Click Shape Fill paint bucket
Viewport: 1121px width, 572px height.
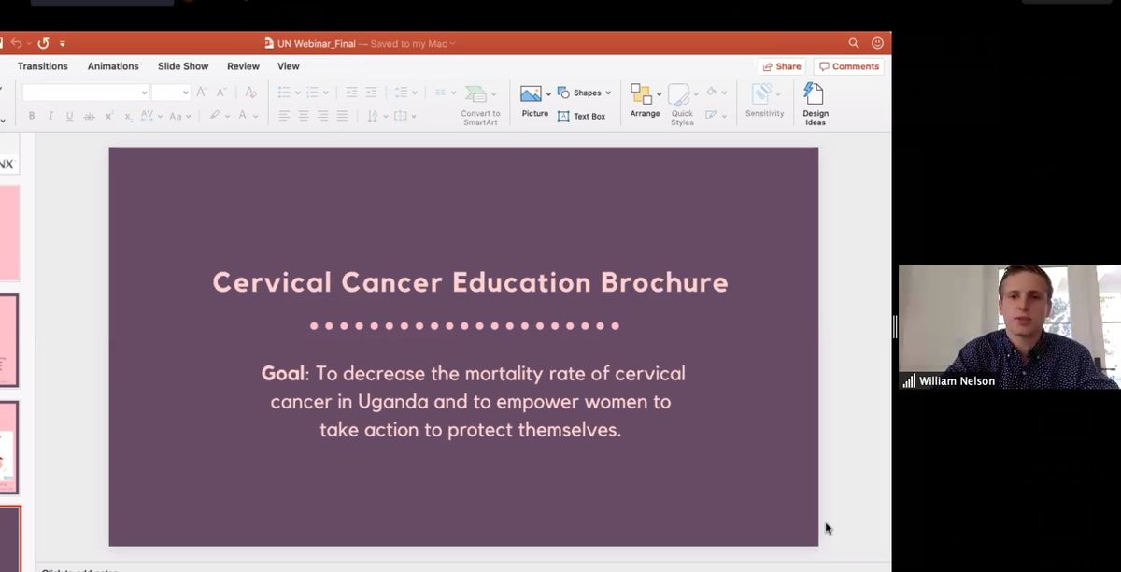tap(712, 93)
